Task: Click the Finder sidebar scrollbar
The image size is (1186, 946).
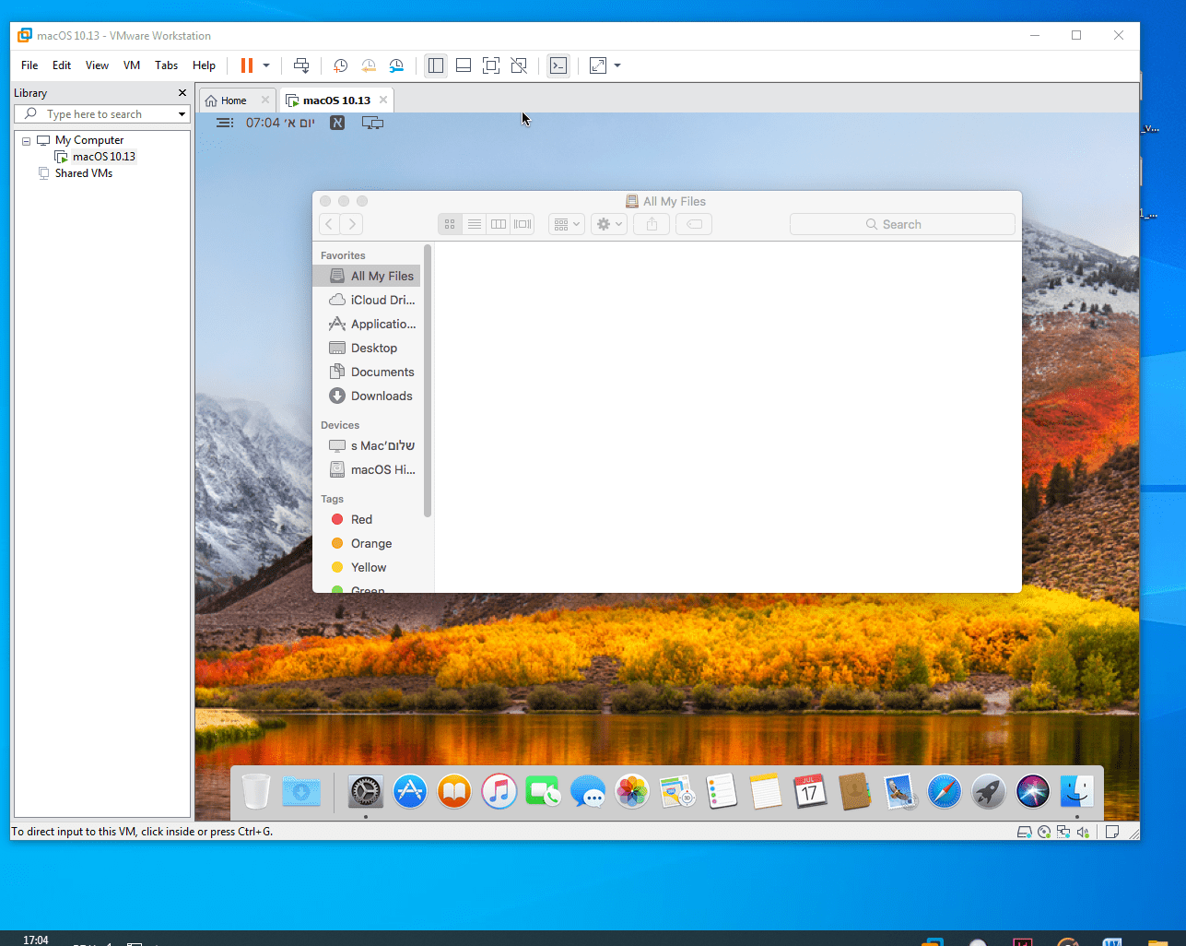Action: tap(428, 381)
